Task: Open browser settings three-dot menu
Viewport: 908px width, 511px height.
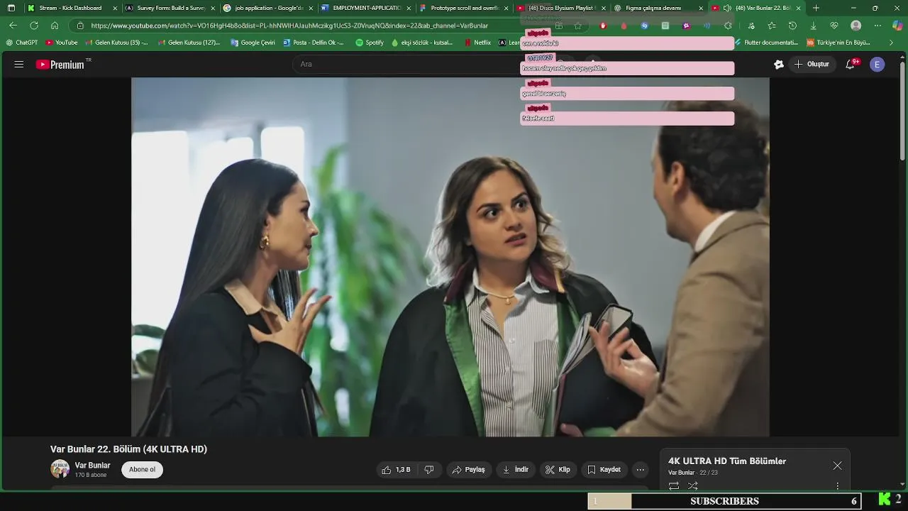Action: pos(877,26)
